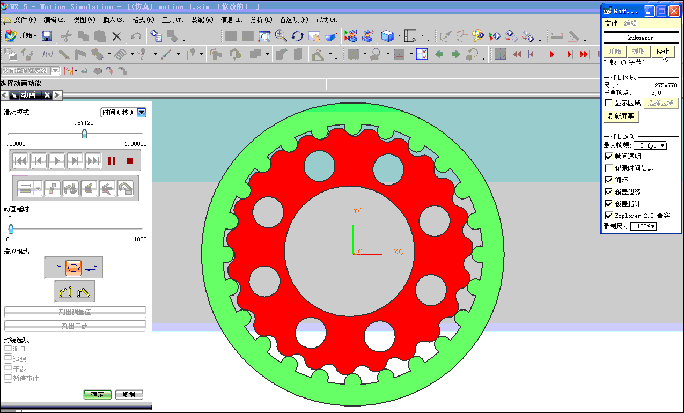Open the 最大帧频 2 fps dropdown
Image resolution: width=684 pixels, height=413 pixels.
[650, 145]
